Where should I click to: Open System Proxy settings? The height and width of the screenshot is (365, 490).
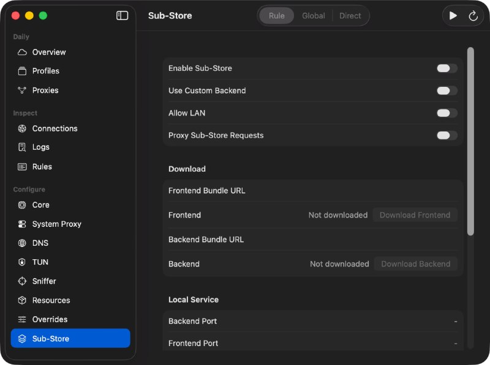70,224
